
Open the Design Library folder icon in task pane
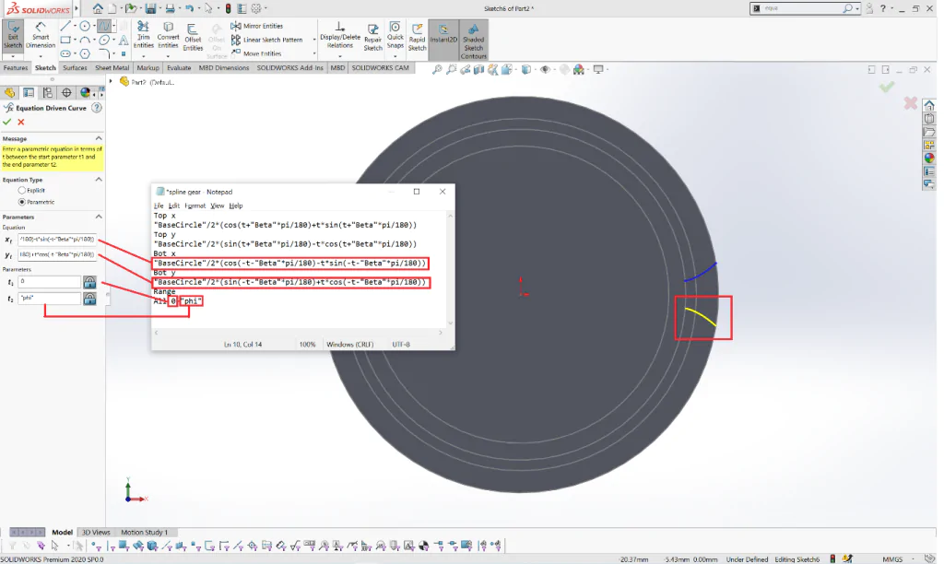[929, 132]
